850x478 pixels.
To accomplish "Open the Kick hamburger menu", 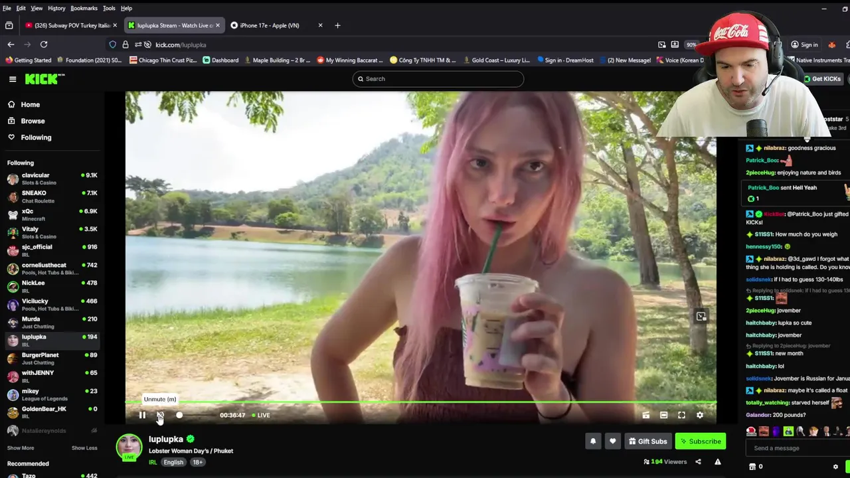I will pos(12,79).
